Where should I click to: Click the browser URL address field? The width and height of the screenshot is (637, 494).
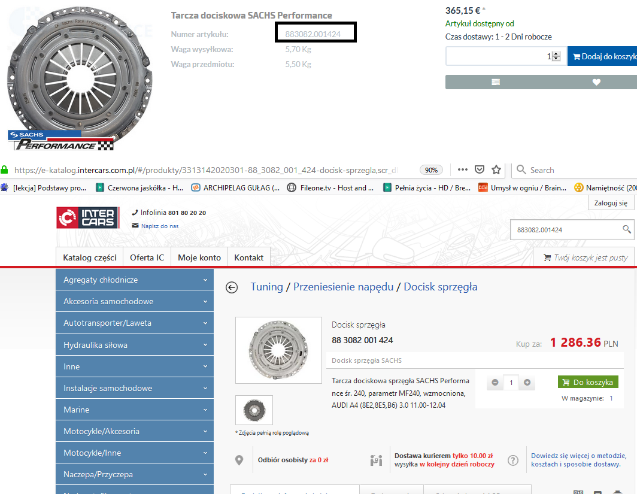(205, 170)
